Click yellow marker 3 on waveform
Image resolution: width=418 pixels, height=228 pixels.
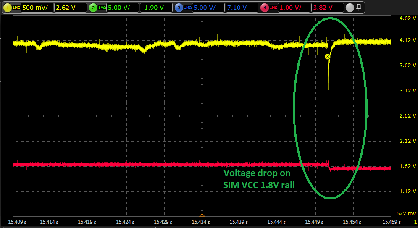coord(328,56)
